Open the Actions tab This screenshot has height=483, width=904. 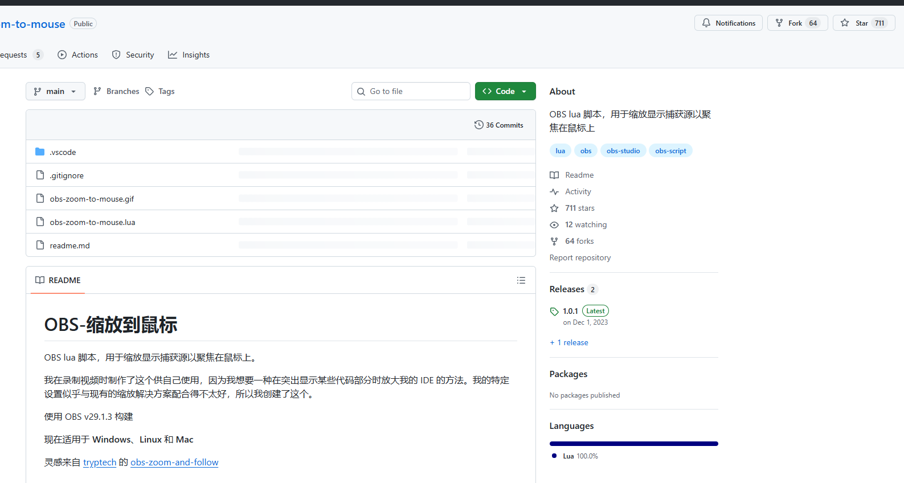(78, 55)
